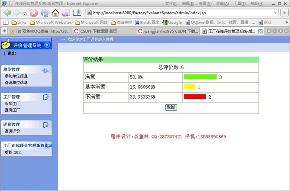Image resolution: width=290 pixels, height=191 pixels.
Task: Click the green 满意 result bar
Action: coord(200,77)
